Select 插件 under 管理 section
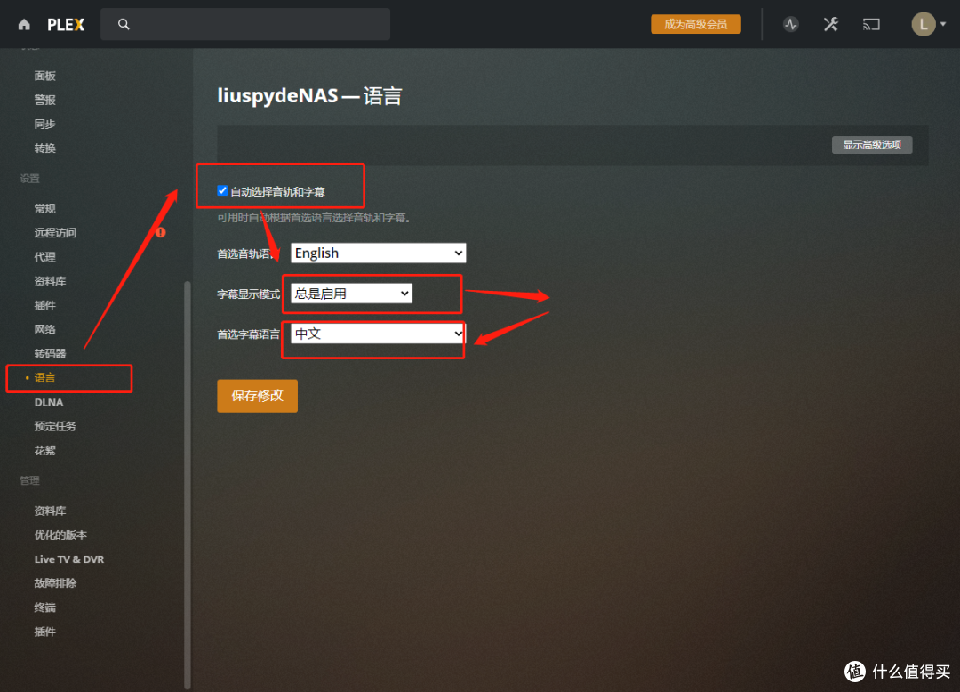Screen dimensions: 960x692 (45, 632)
